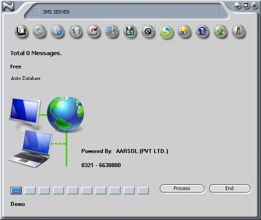Click the floppy with red arrow icon
Viewport: 261px width, 220px height.
click(x=94, y=31)
